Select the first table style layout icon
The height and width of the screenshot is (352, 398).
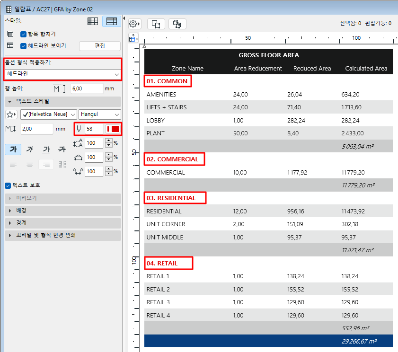(x=93, y=21)
